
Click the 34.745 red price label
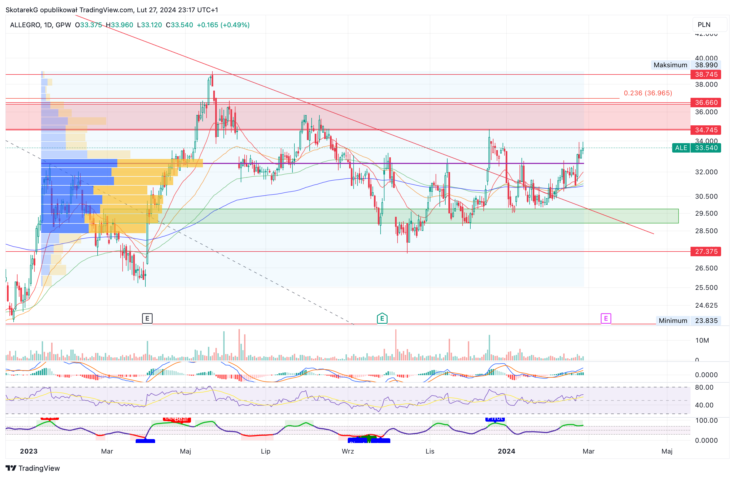click(706, 130)
